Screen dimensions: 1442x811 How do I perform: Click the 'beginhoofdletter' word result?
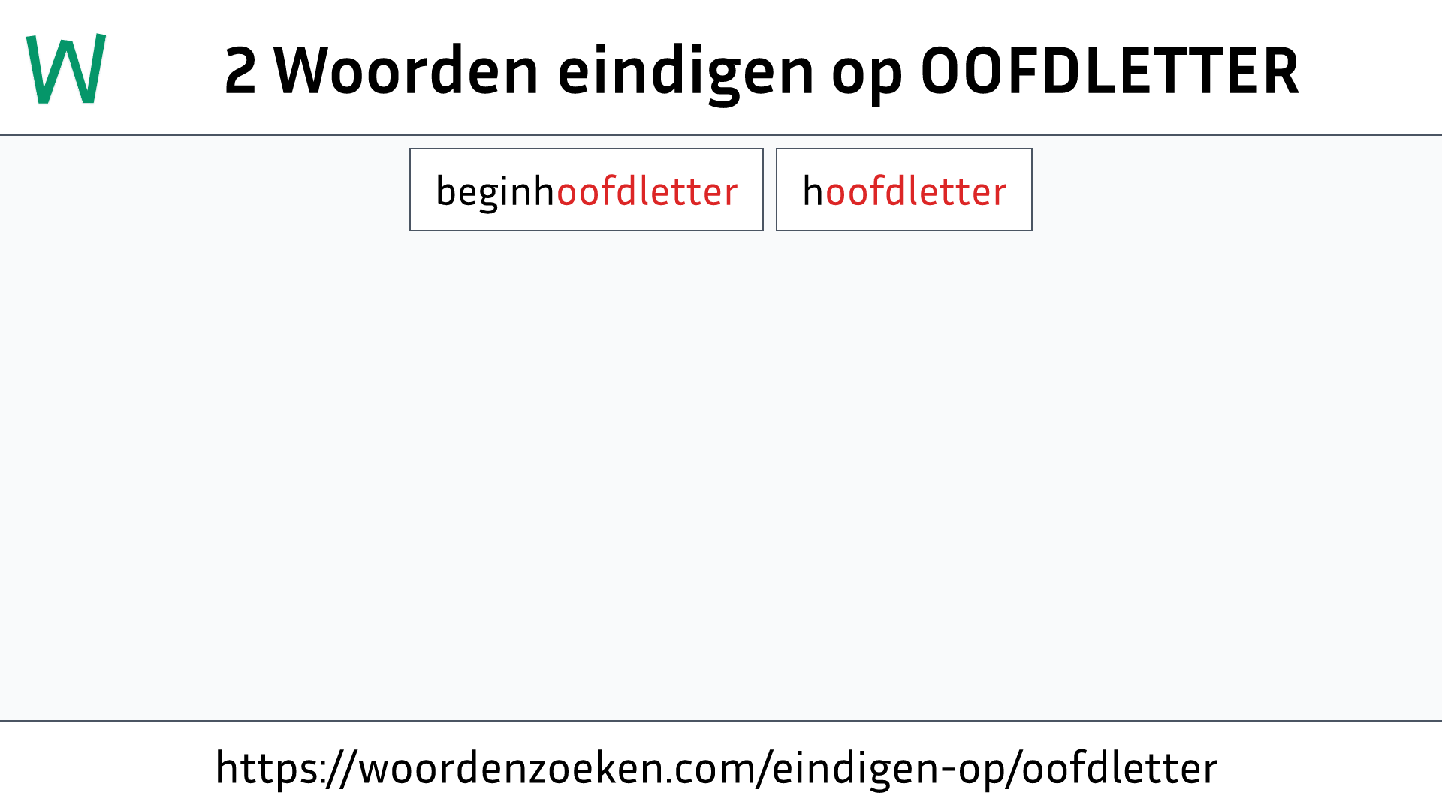(587, 189)
